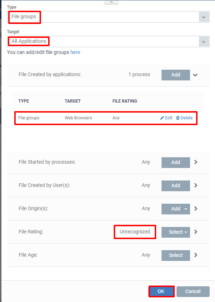Open the Add dropdown for File Origin(s)
This screenshot has width=215, height=302.
click(176, 209)
